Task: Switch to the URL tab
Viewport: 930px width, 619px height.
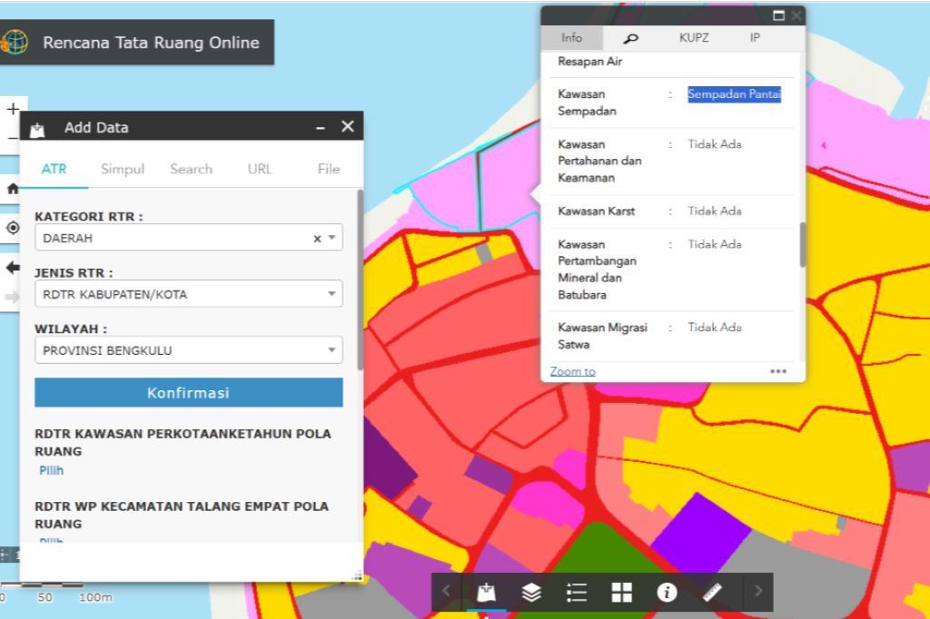Action: pos(260,169)
